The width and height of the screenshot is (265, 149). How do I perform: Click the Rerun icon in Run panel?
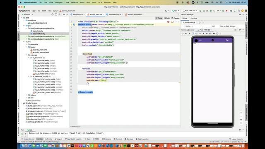pos(22,133)
